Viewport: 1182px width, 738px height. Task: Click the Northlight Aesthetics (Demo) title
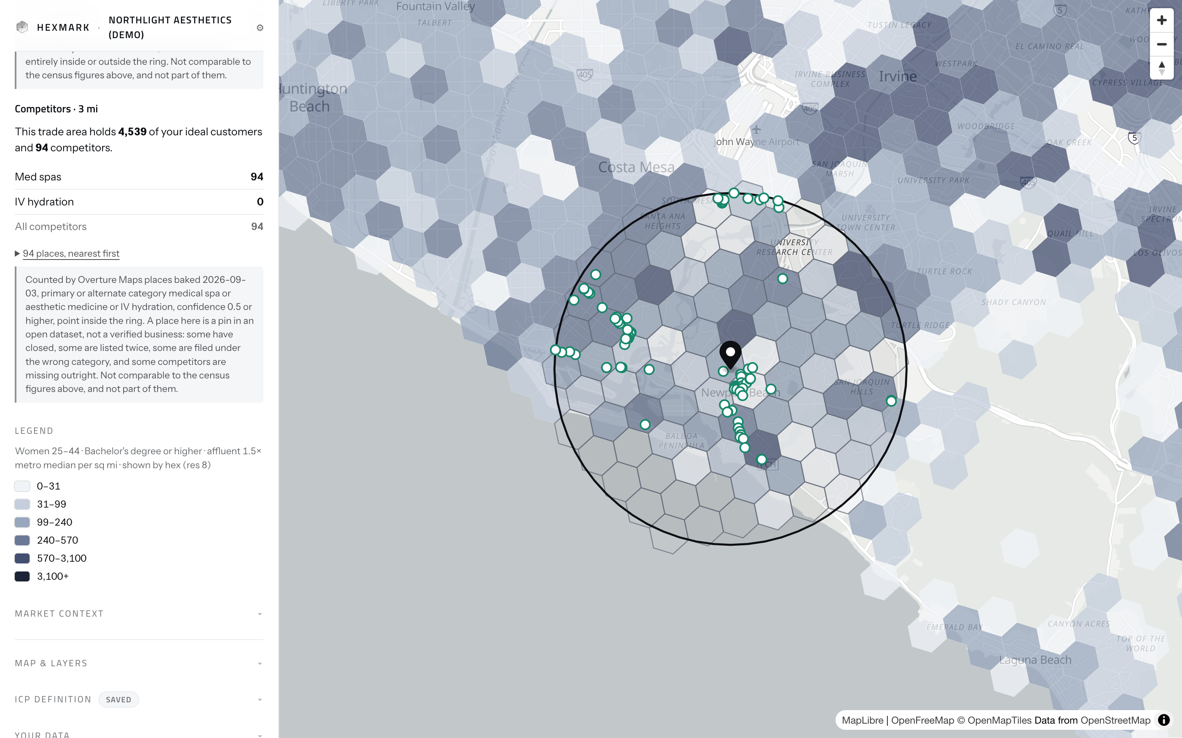pos(170,27)
